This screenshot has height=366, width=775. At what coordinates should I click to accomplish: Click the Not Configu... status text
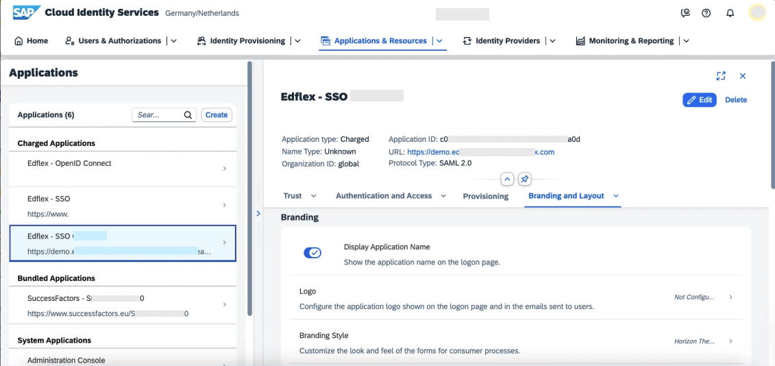click(x=694, y=297)
